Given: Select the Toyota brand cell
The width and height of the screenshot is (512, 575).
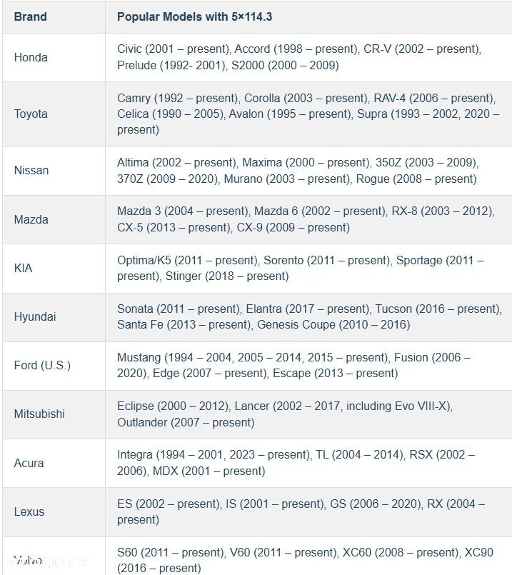Looking at the screenshot, I should point(31,114).
